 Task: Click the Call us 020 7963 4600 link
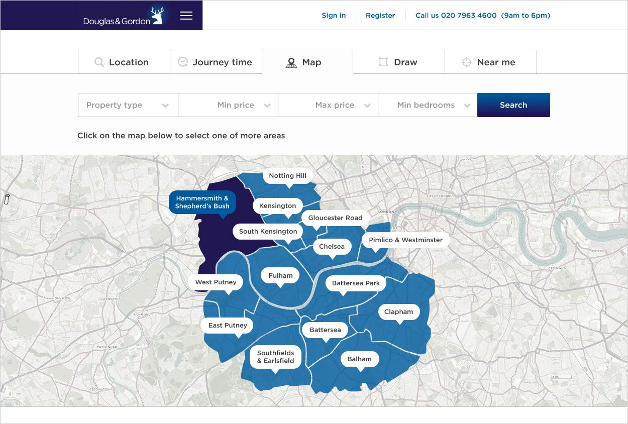[x=483, y=16]
